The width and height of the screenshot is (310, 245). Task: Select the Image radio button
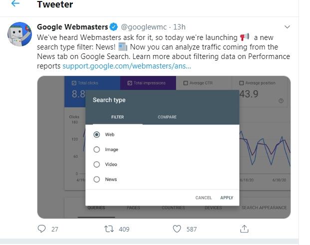click(97, 149)
